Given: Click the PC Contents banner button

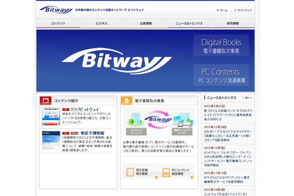Looking at the screenshot, I should 221,75.
